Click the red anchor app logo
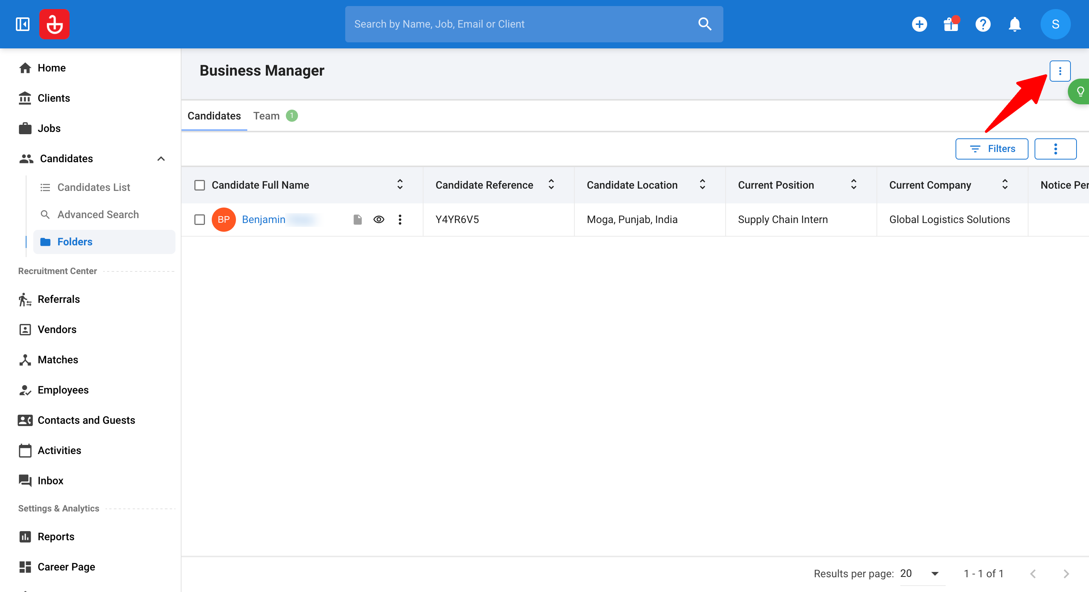This screenshot has width=1089, height=592. (54, 24)
